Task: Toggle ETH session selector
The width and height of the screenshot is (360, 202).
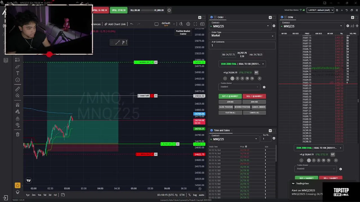Action: coord(182,195)
